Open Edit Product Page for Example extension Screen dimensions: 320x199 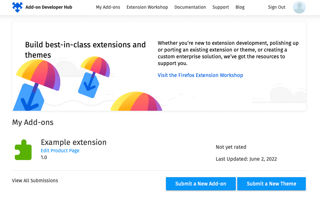pos(60,150)
